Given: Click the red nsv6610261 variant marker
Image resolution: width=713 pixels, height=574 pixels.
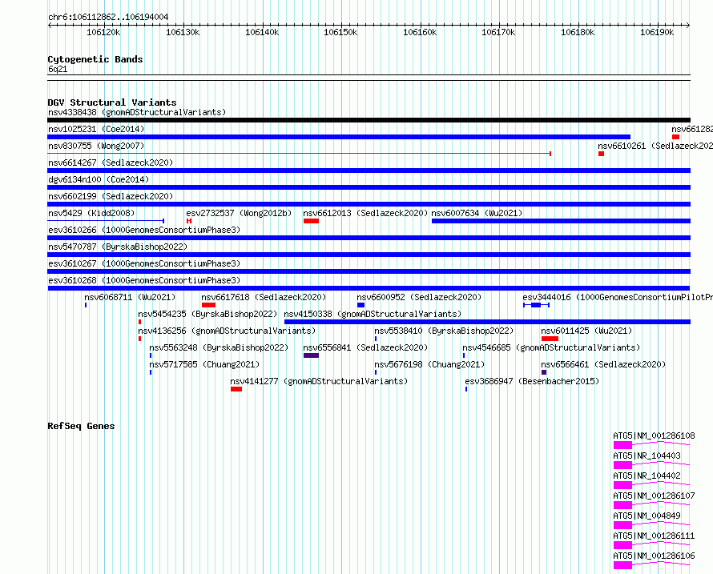Looking at the screenshot, I should [601, 154].
